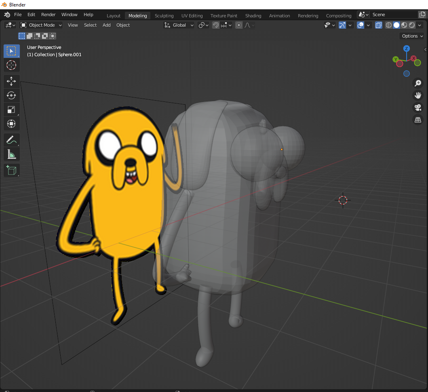Select the Annotate pencil tool
Image resolution: width=428 pixels, height=392 pixels.
tap(11, 140)
